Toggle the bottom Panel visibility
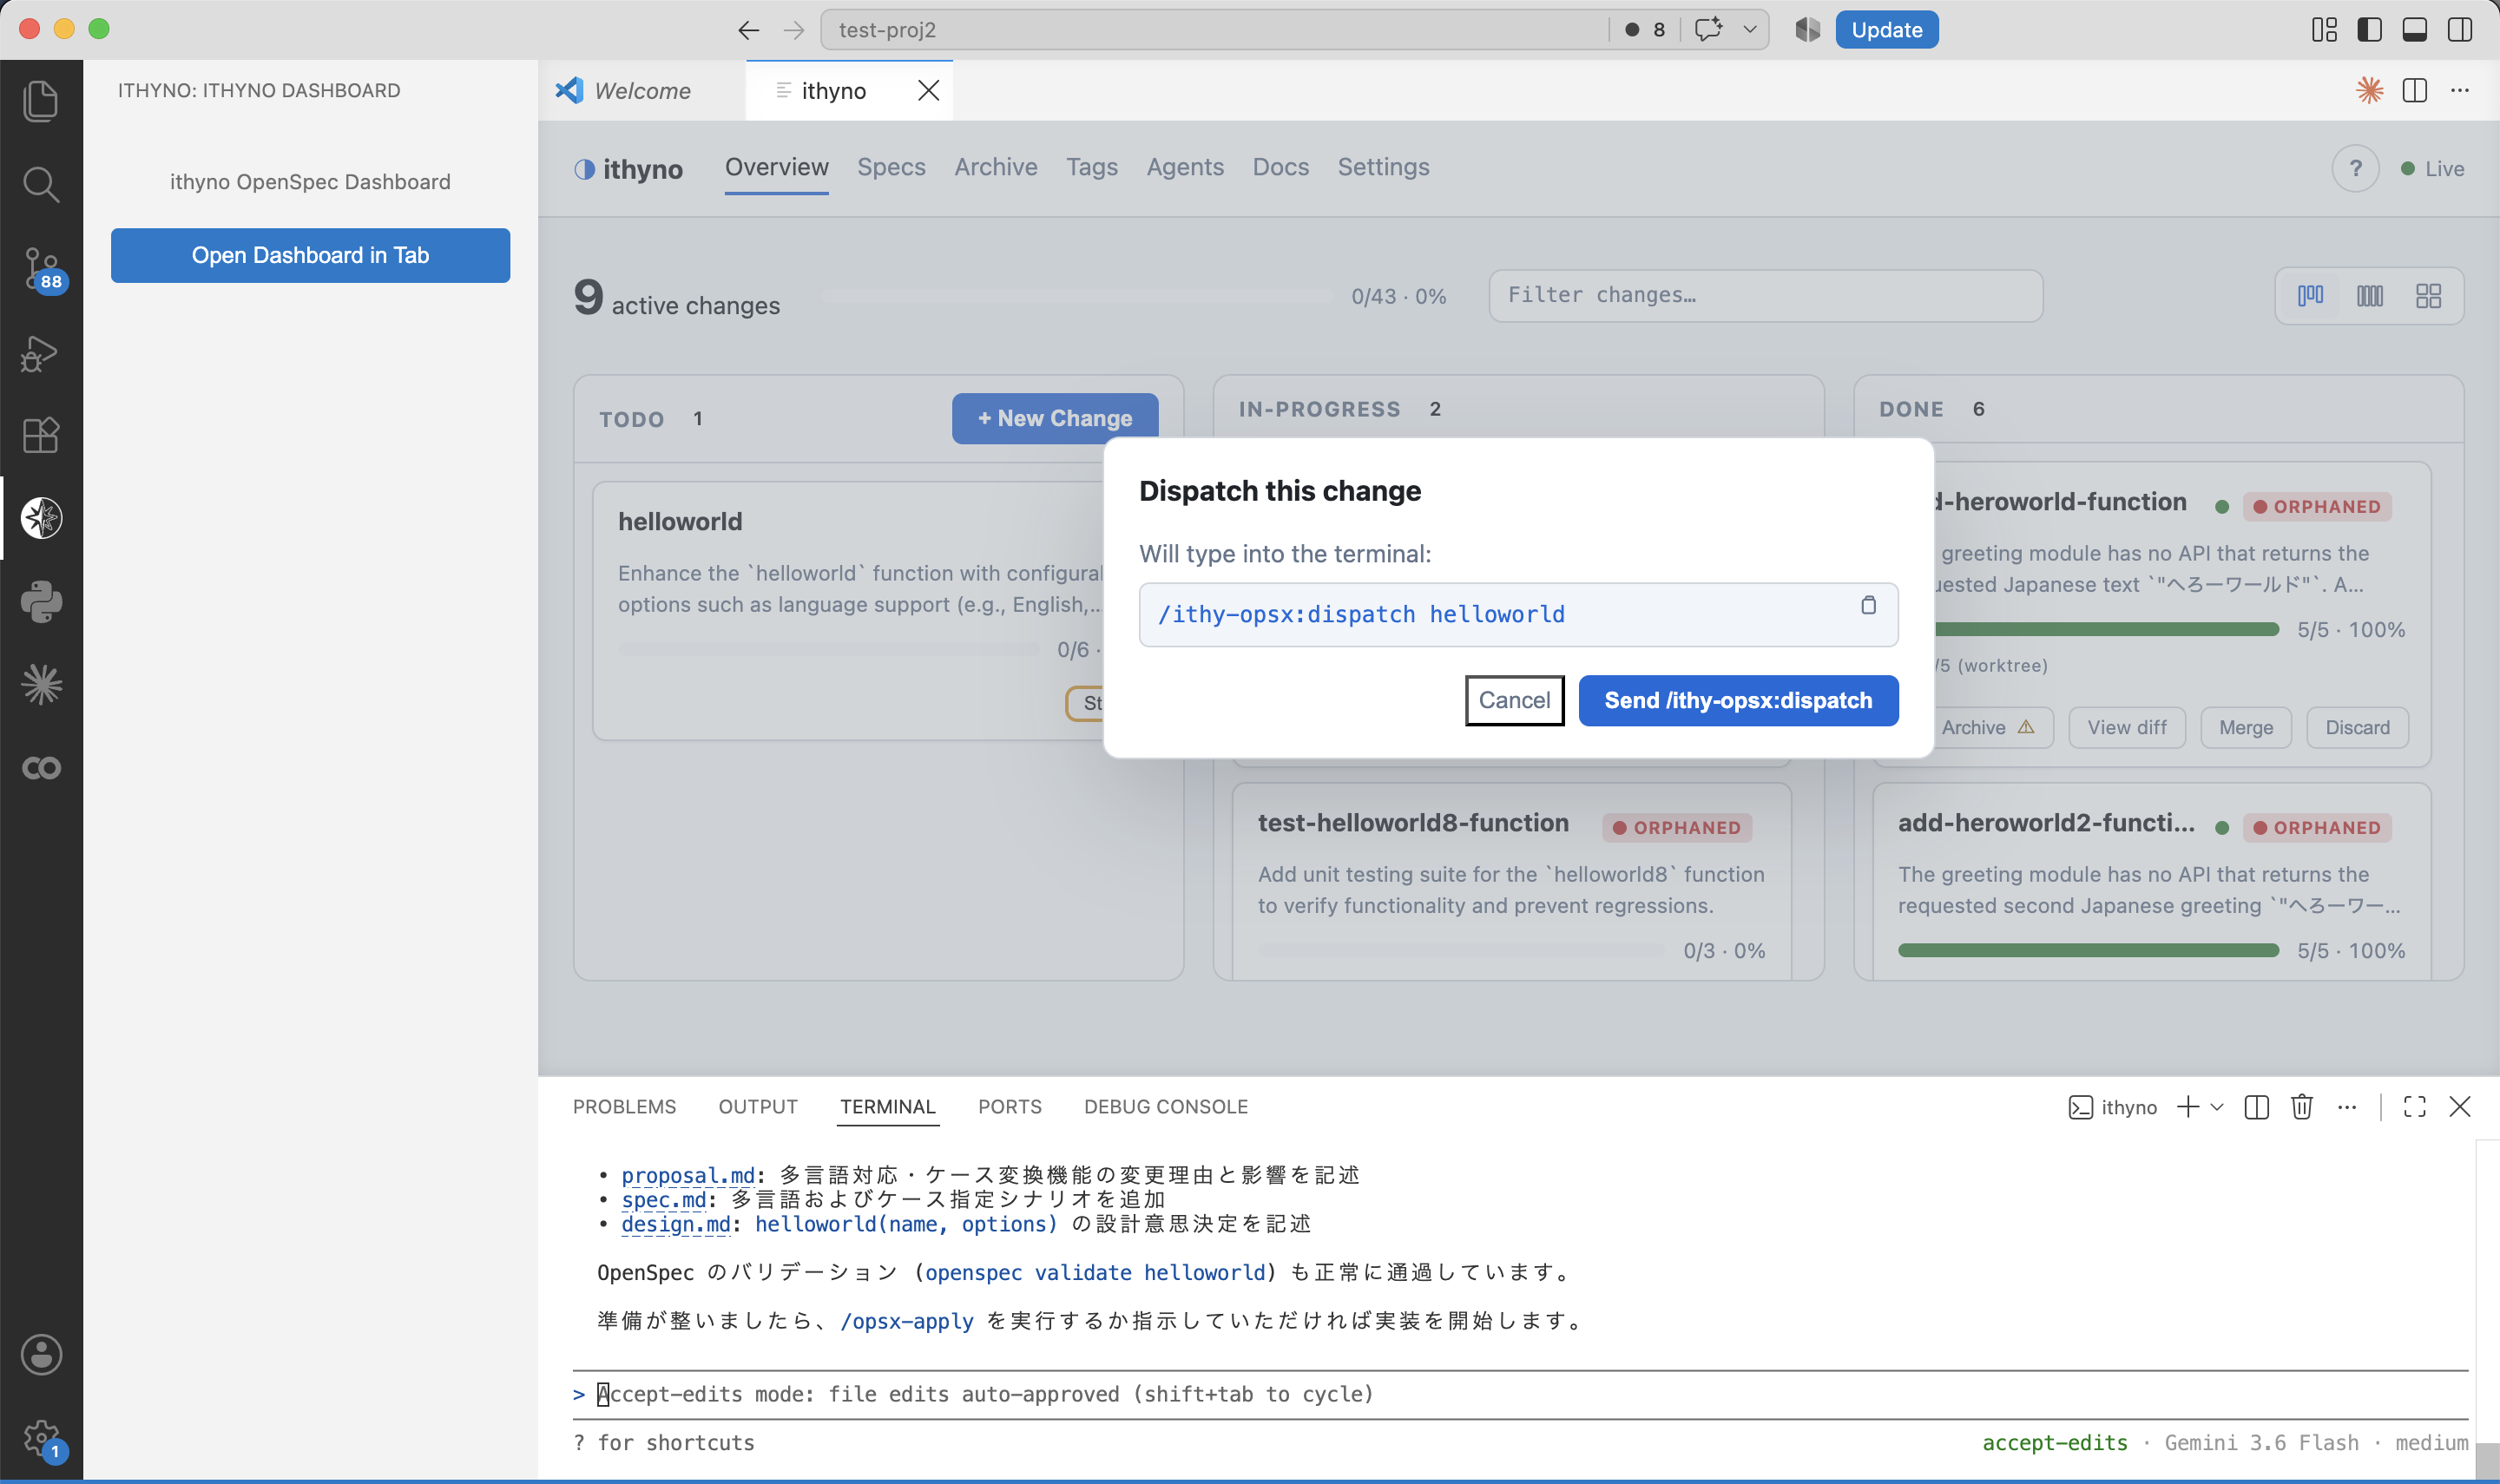This screenshot has width=2500, height=1484. click(2415, 30)
